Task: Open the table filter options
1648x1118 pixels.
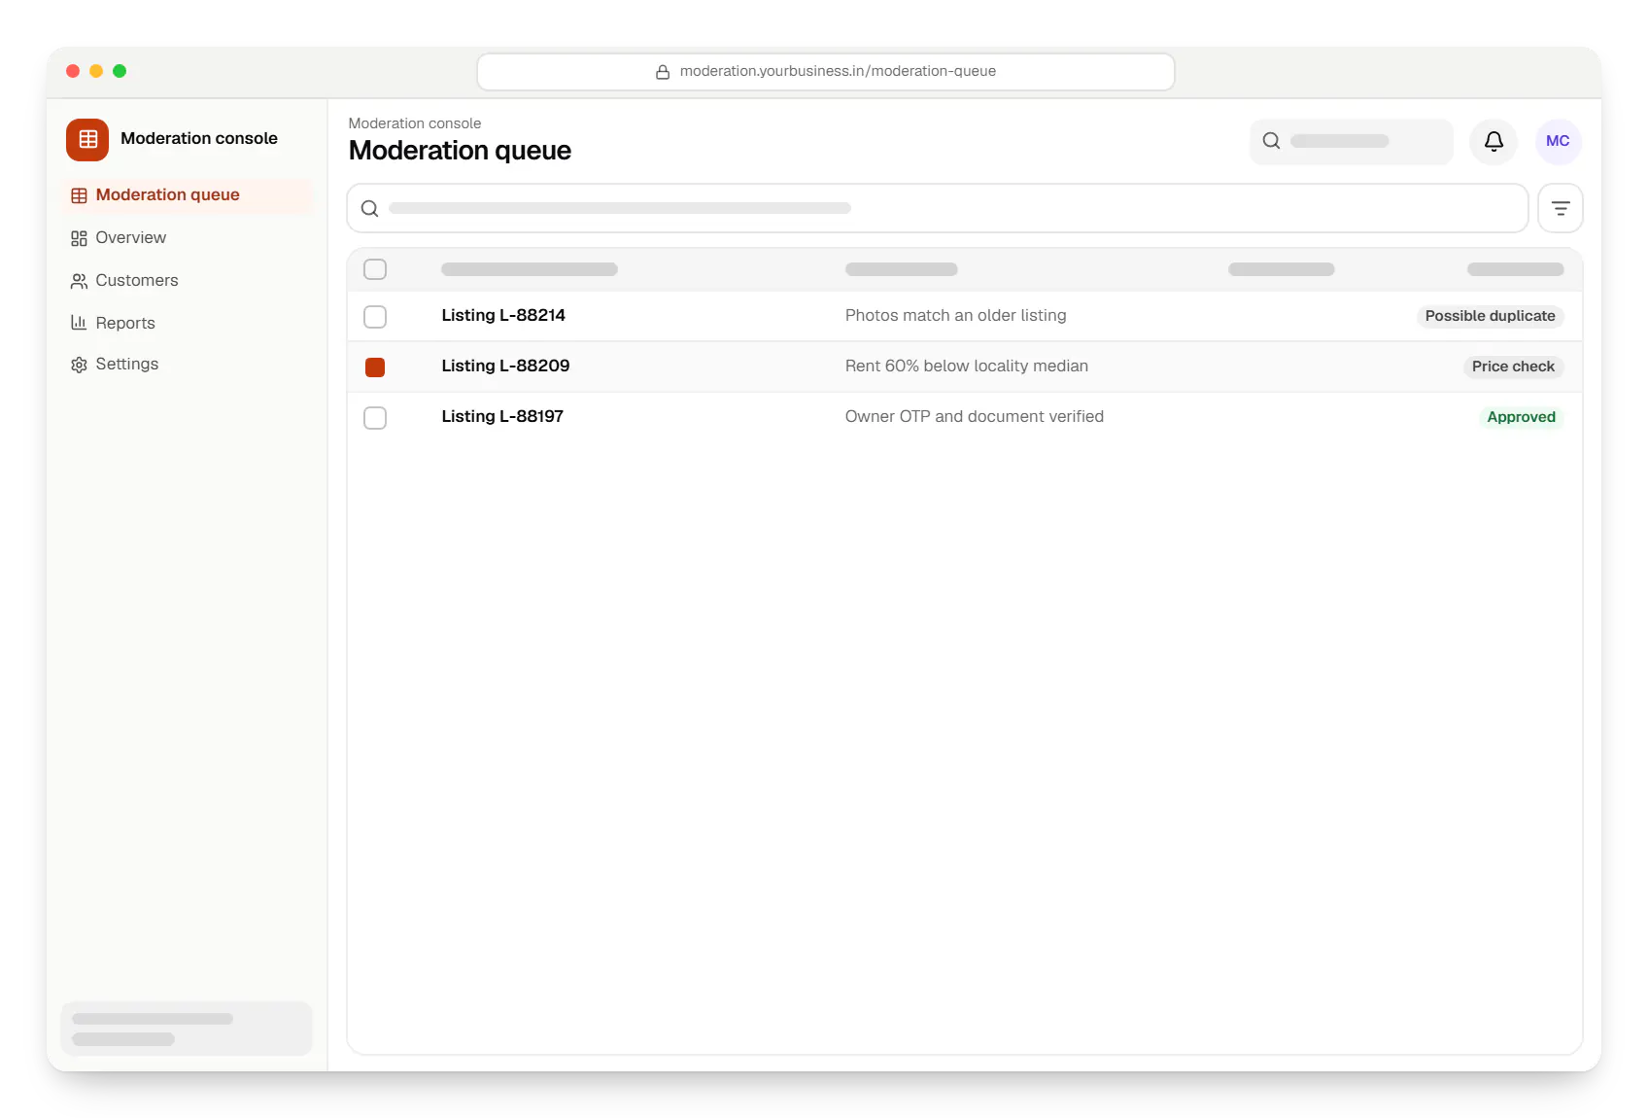Action: (1561, 208)
